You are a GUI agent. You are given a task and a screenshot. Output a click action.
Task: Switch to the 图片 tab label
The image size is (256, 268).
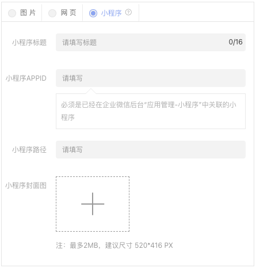28,13
